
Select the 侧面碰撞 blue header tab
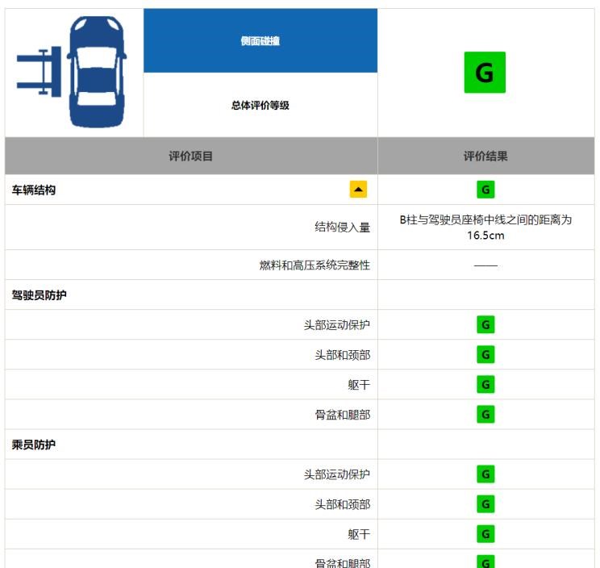pos(260,40)
